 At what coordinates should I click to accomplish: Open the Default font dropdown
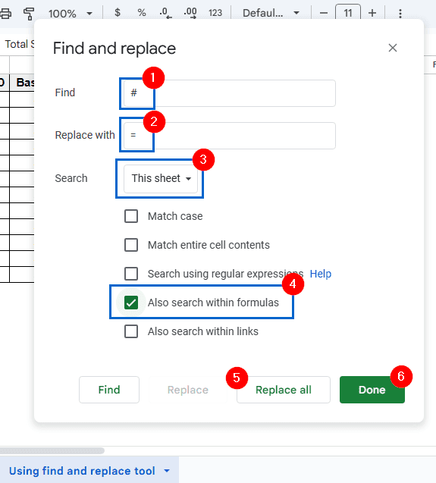point(271,13)
